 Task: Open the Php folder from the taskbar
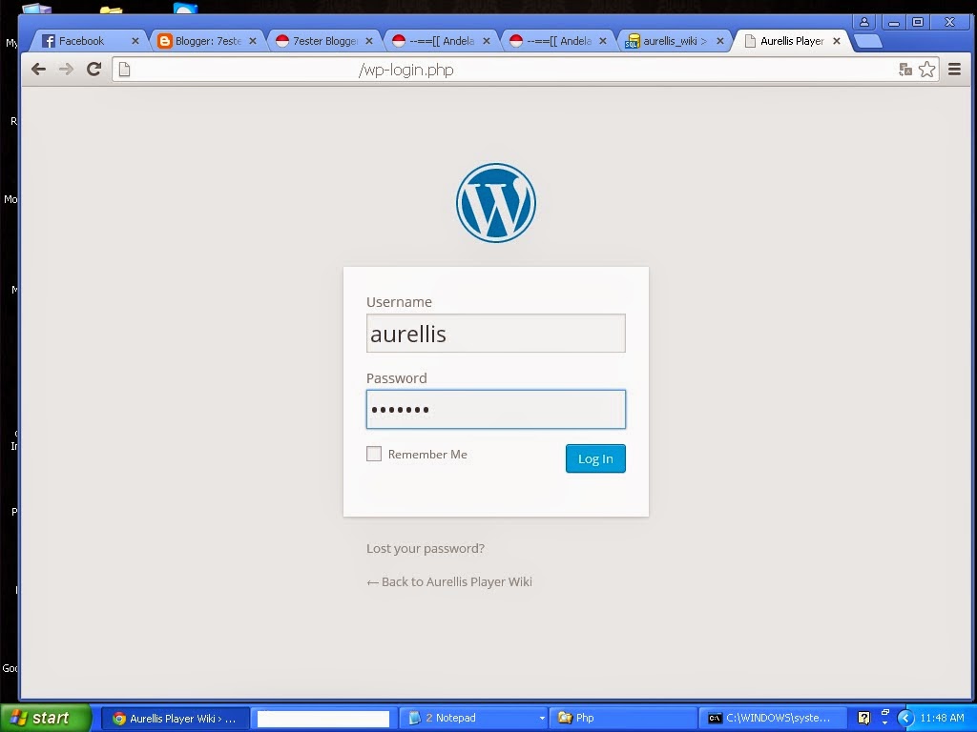623,719
